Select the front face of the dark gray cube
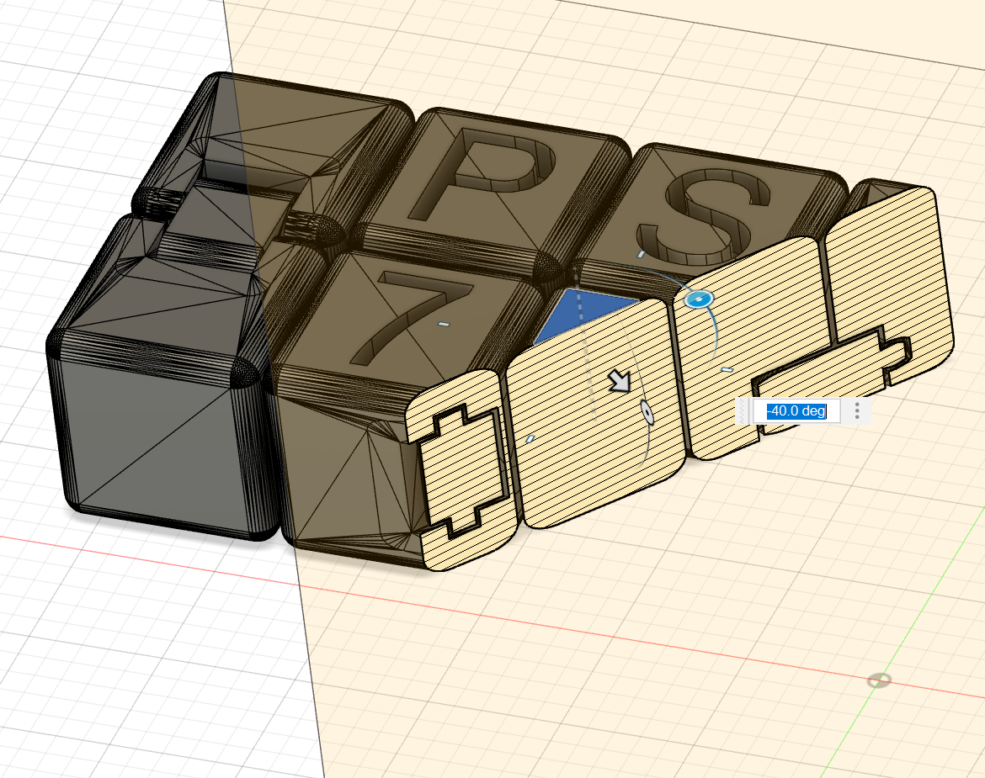The height and width of the screenshot is (778, 985). 152,437
